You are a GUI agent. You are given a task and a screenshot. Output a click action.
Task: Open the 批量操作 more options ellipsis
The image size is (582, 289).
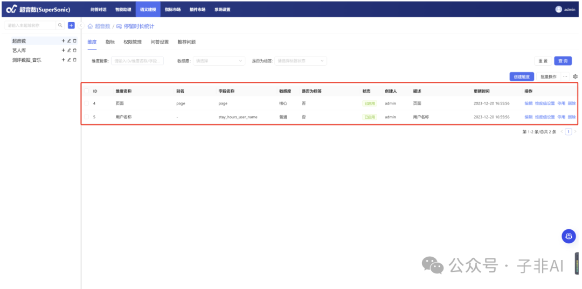(565, 76)
